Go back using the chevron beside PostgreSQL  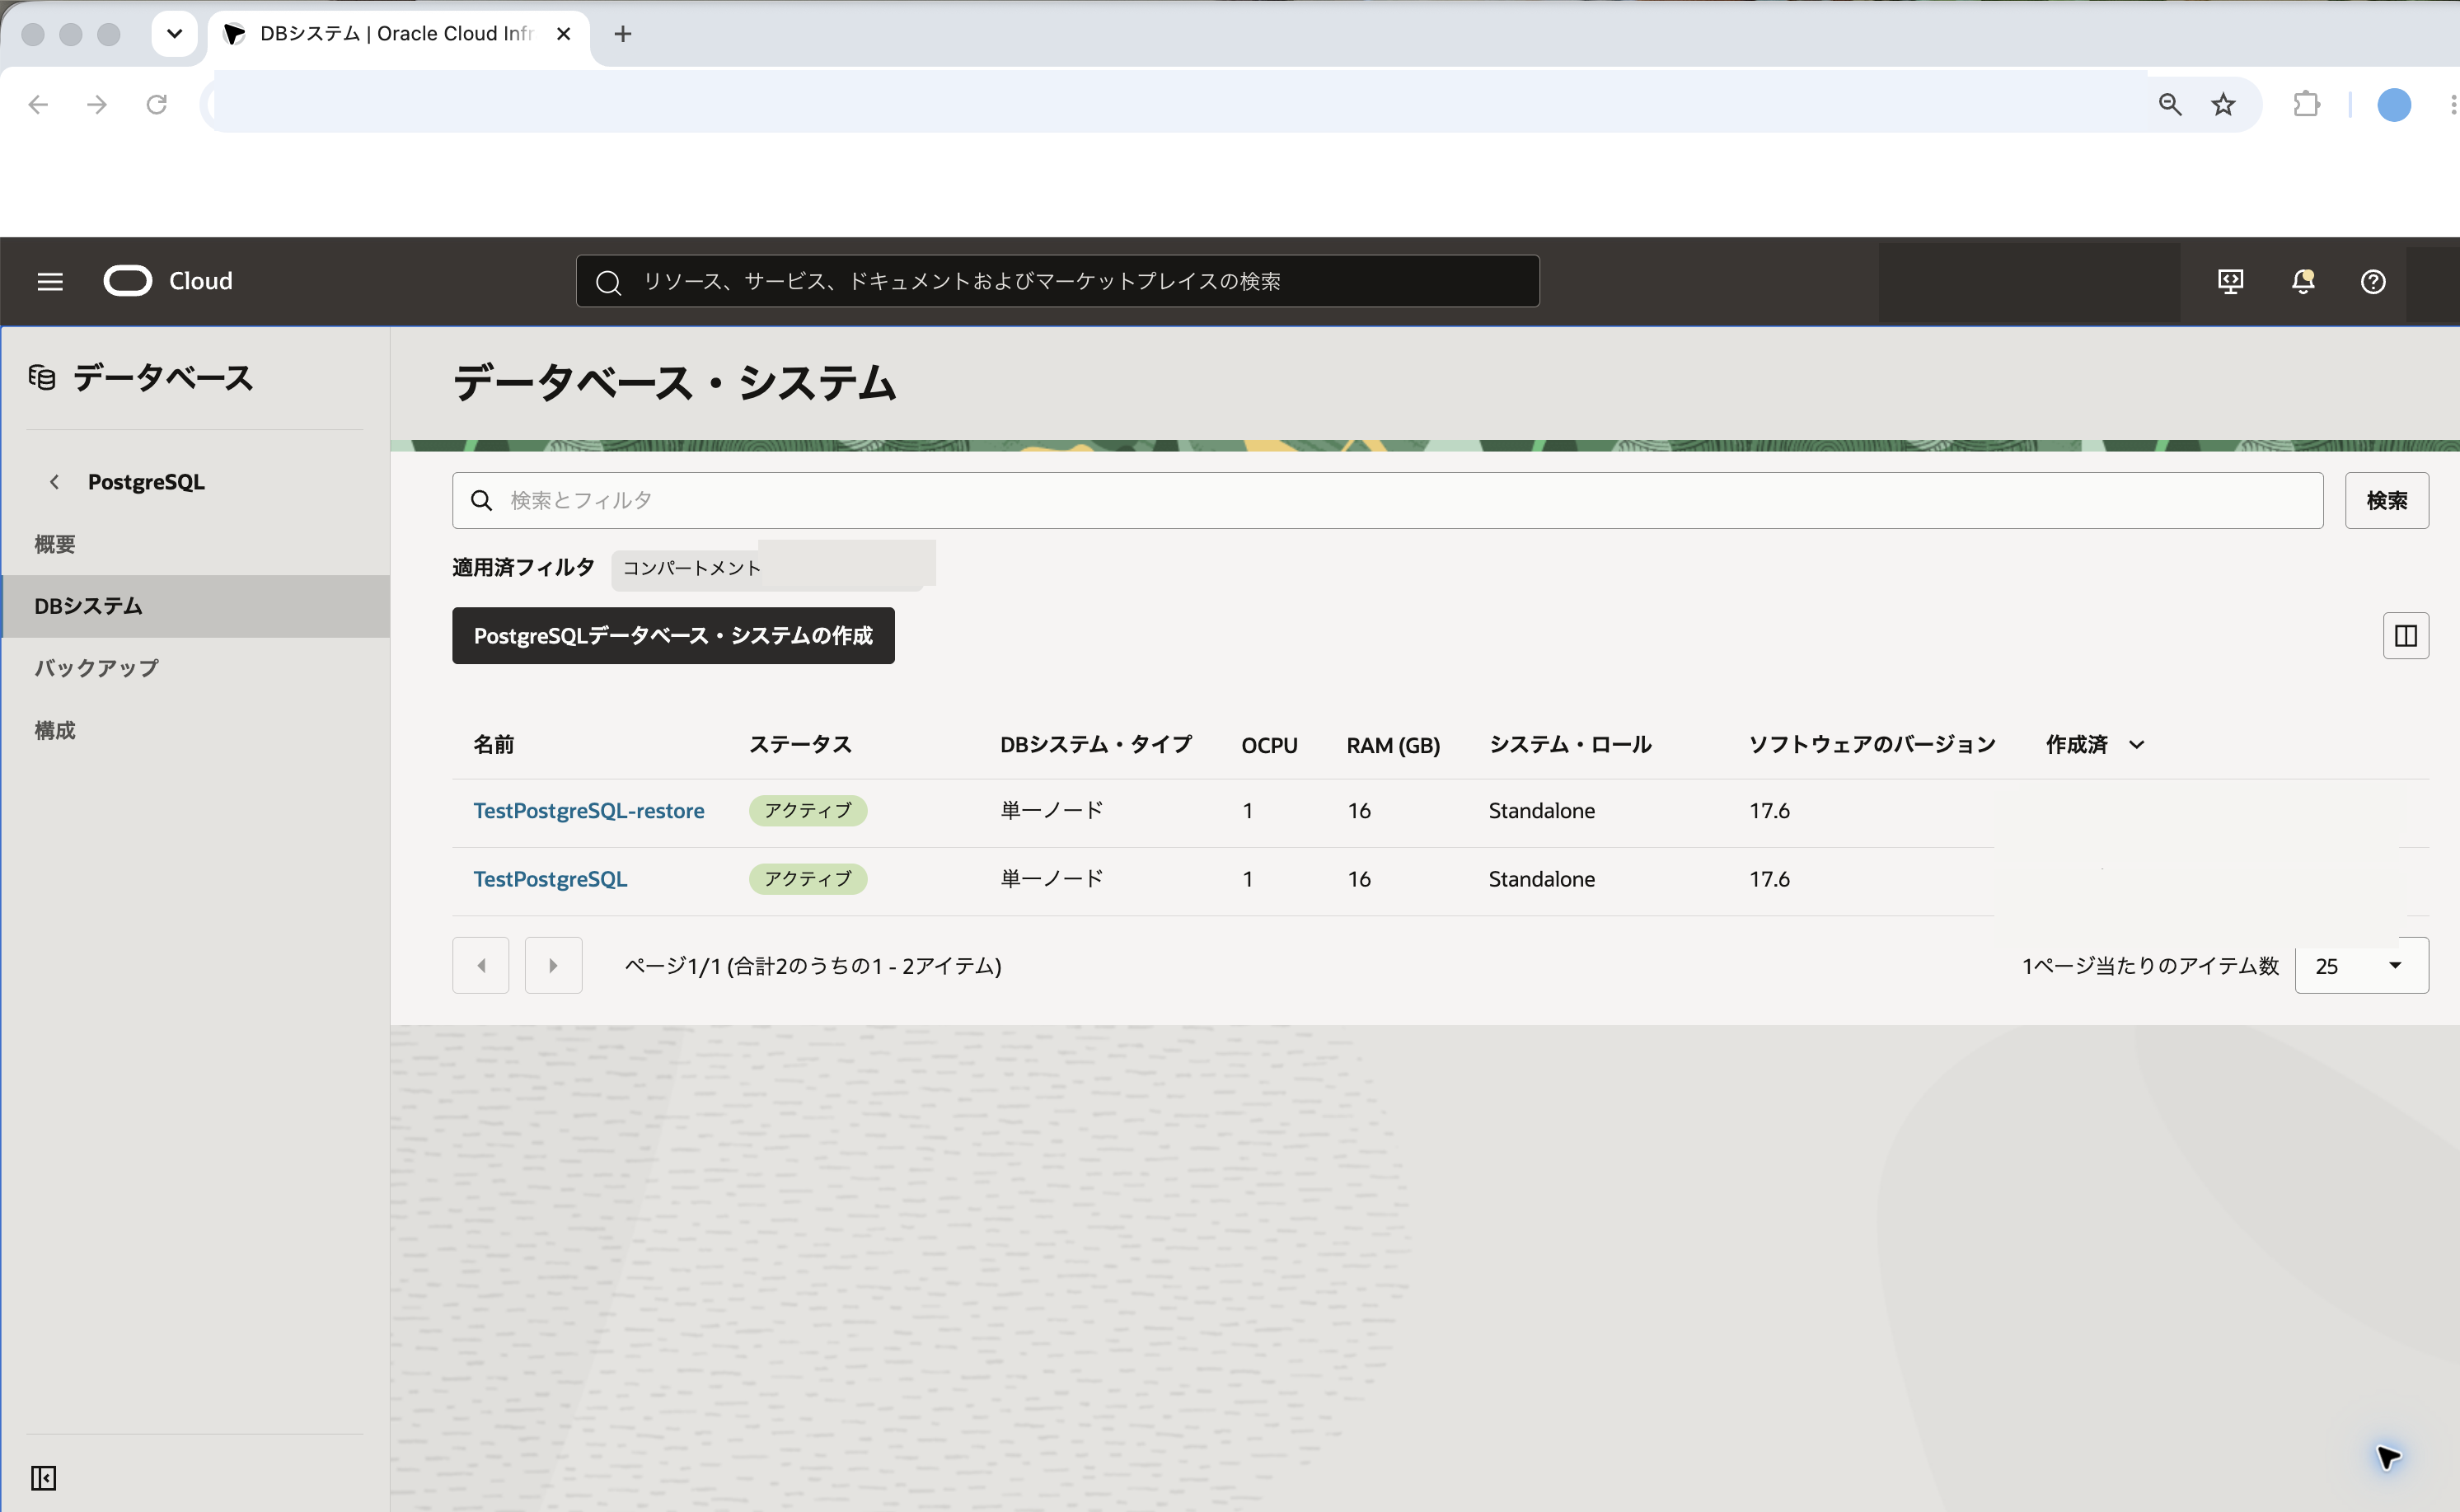pyautogui.click(x=54, y=482)
